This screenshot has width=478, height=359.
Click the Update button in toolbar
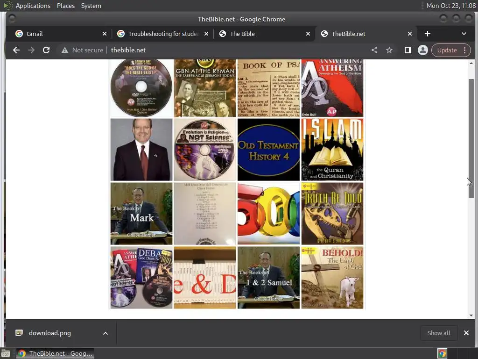coord(447,50)
